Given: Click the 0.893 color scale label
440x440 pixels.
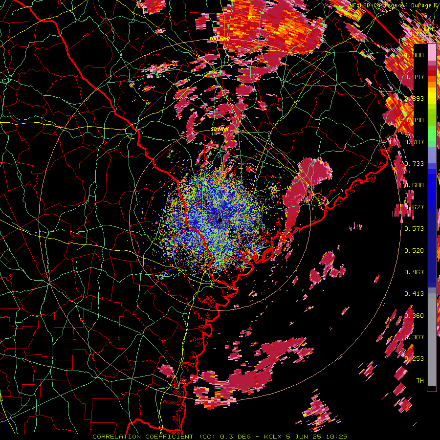Looking at the screenshot, I should (414, 98).
